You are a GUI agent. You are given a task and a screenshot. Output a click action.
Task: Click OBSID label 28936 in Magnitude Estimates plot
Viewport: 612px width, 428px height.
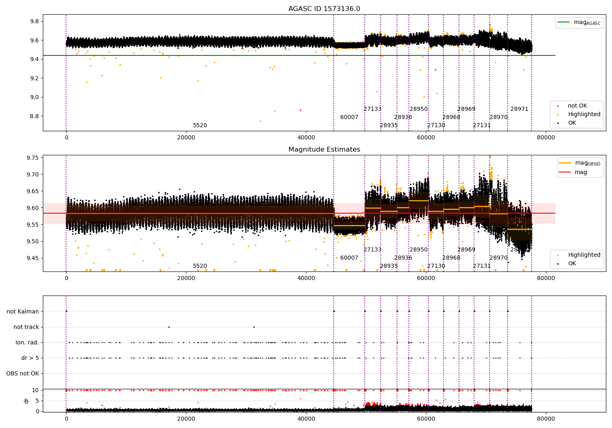click(403, 258)
